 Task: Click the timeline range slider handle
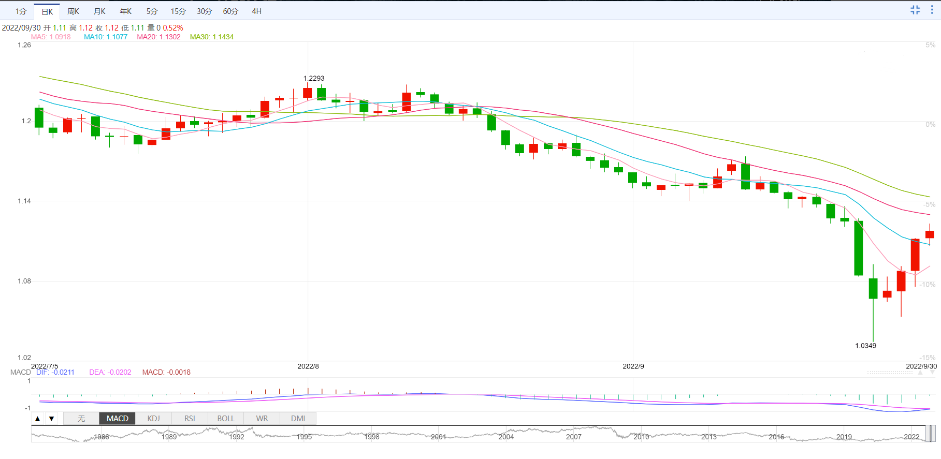[930, 434]
